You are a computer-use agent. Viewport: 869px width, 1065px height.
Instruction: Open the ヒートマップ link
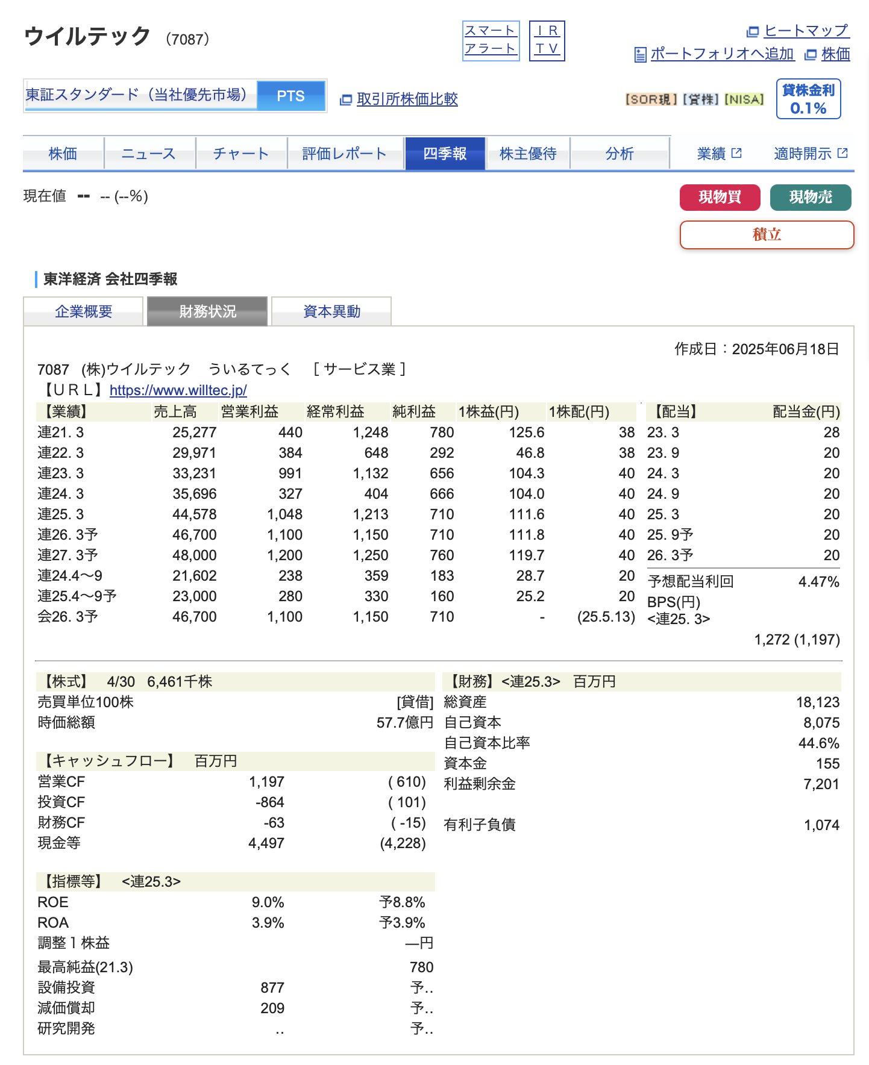pos(806,31)
